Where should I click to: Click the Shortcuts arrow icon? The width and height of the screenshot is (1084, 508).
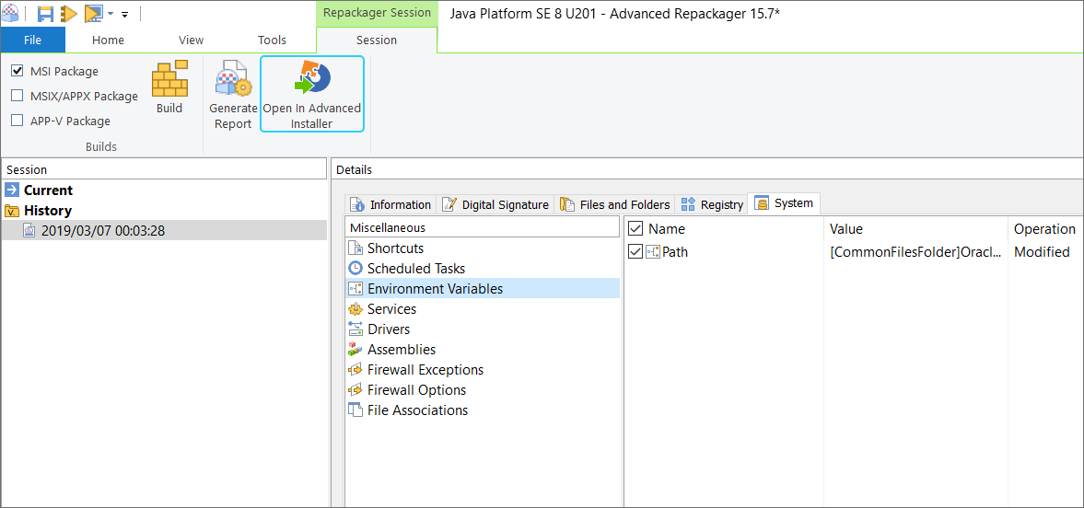click(356, 248)
